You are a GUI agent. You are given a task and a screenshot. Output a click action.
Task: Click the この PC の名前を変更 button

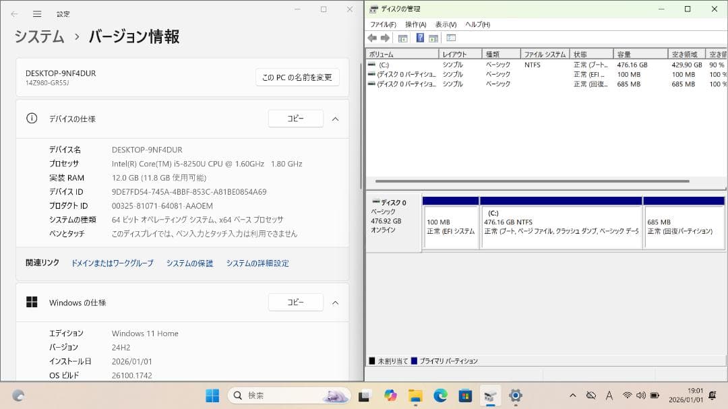(x=297, y=77)
